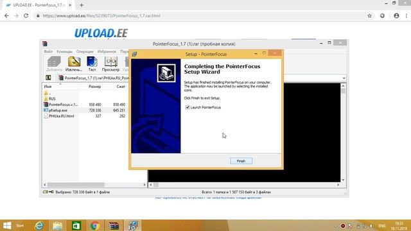
Task: Click the file list scroll-right arrow
Action: 144,185
